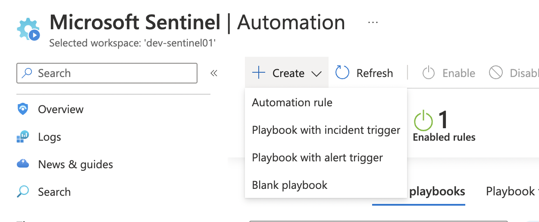Click the Enable toolbar label

click(x=459, y=73)
